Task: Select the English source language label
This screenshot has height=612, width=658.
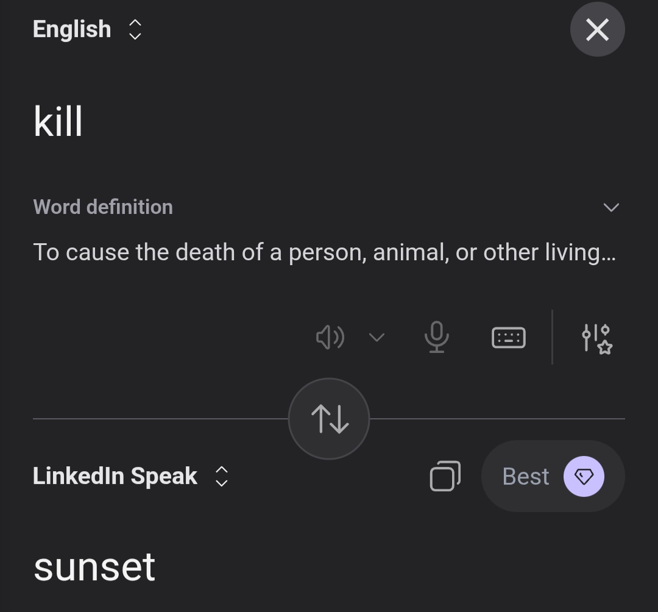Action: pyautogui.click(x=72, y=29)
